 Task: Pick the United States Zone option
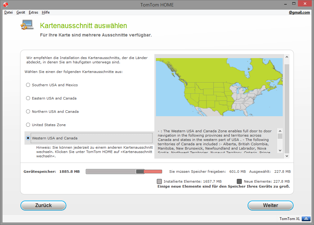(x=28, y=125)
